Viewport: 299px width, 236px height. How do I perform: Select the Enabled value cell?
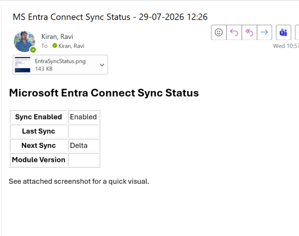coord(83,117)
